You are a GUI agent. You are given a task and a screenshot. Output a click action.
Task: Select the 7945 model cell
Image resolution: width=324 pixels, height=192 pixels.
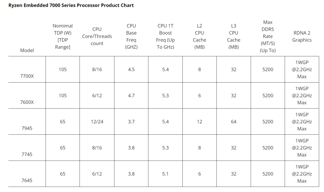[x=27, y=128]
